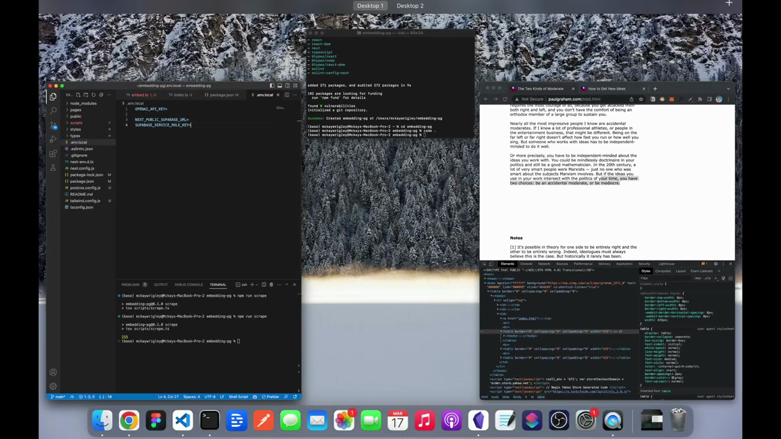Click Prettier in VS Code status bar
The width and height of the screenshot is (781, 439).
click(270, 396)
